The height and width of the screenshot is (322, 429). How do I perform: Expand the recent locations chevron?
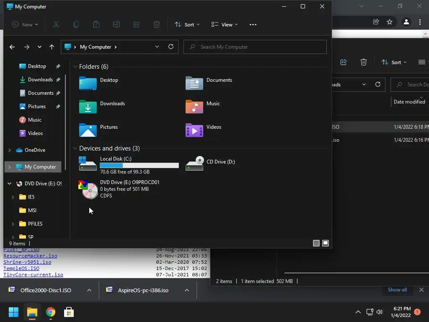[39, 47]
